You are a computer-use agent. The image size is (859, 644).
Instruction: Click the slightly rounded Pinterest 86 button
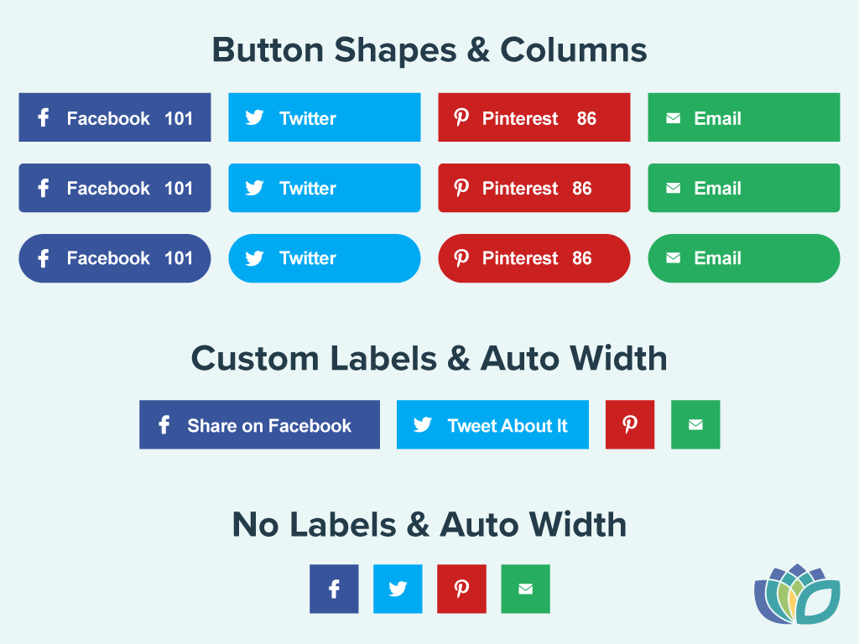[534, 188]
